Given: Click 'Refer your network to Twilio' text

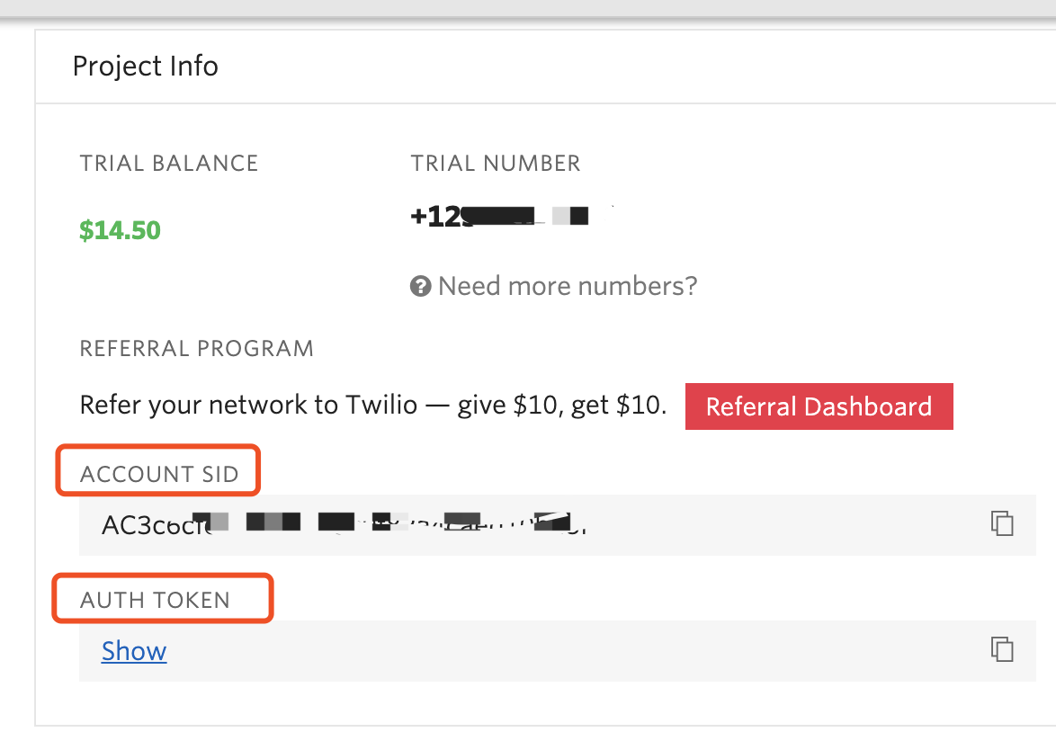Looking at the screenshot, I should [248, 406].
